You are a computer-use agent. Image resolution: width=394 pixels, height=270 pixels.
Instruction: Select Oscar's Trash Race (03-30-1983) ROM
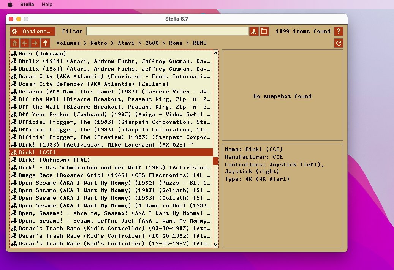111,228
